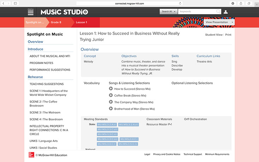259x162 pixels.
Task: Open Scene 2 The Coffee Breakroom
Action: 43,104
